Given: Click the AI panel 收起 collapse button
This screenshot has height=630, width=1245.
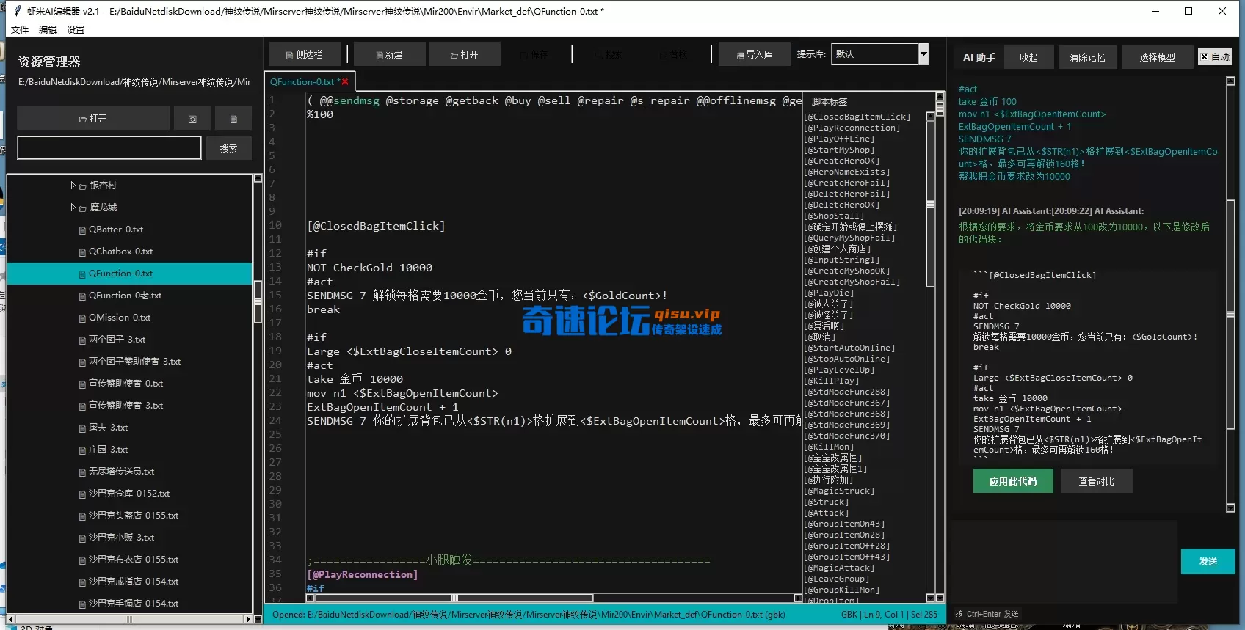Looking at the screenshot, I should point(1028,57).
